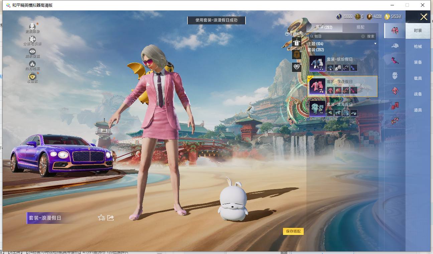Click the 19800 blue coin currency
Image resolution: width=433 pixels, height=254 pixels.
344,16
